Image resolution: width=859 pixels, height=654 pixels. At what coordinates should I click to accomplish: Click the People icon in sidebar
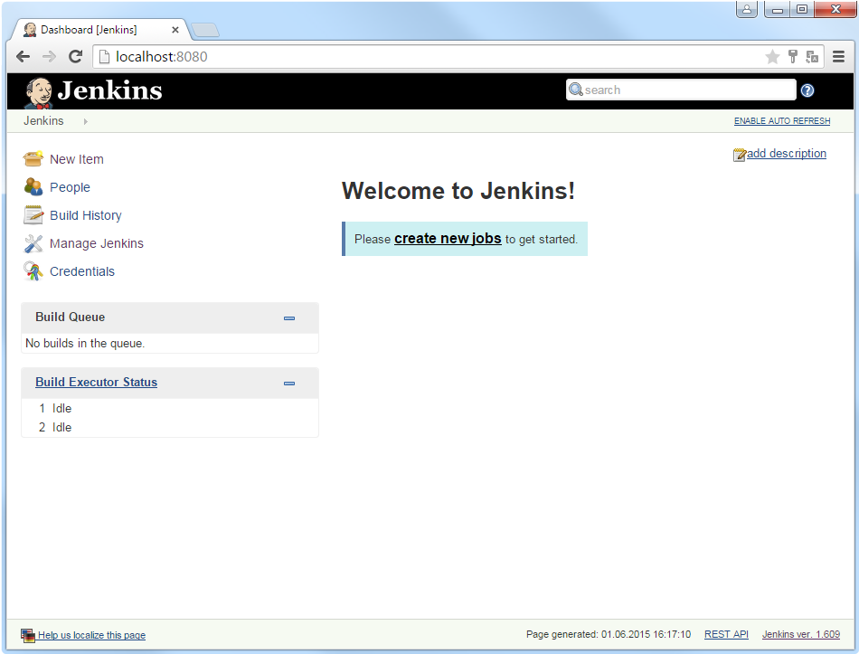coord(33,187)
